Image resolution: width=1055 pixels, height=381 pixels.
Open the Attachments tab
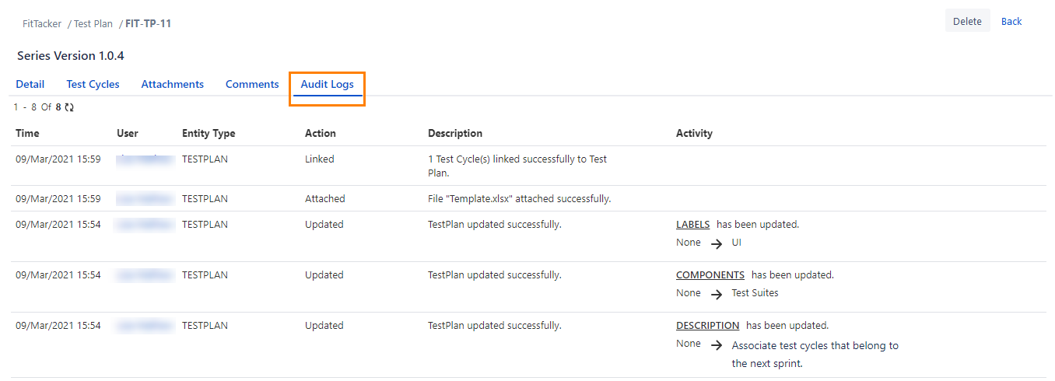(x=173, y=84)
